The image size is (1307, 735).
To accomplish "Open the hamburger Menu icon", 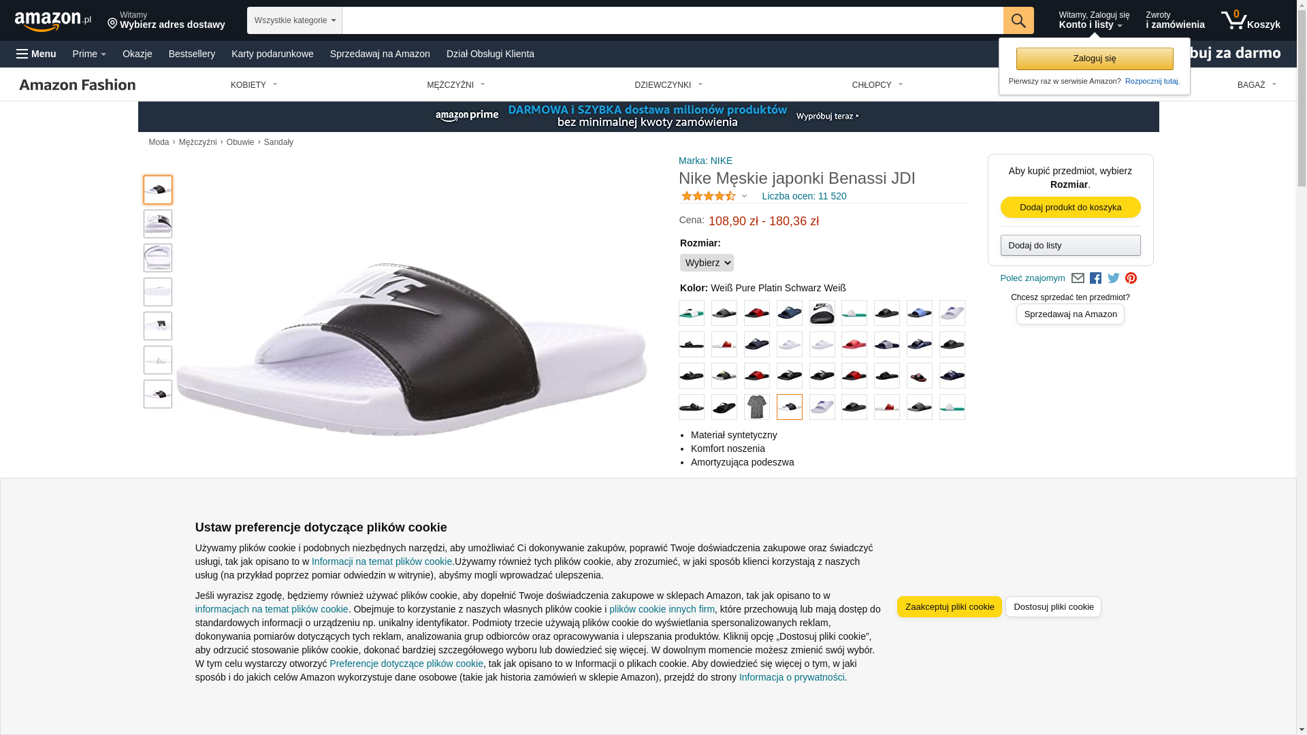I will 36,54.
